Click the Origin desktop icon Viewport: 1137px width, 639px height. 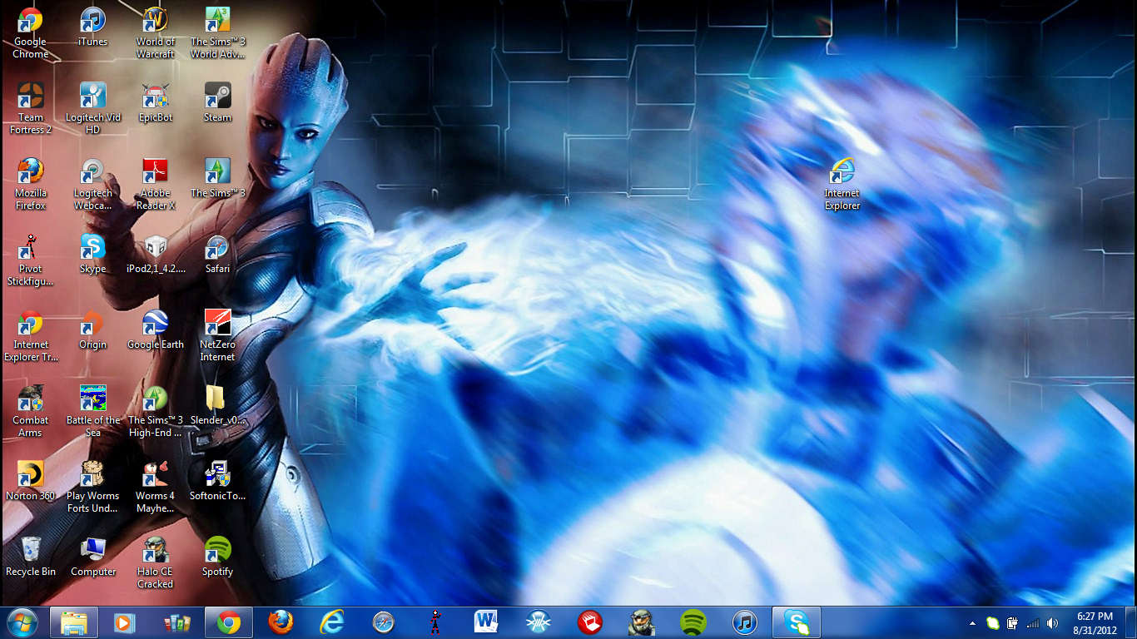(92, 324)
